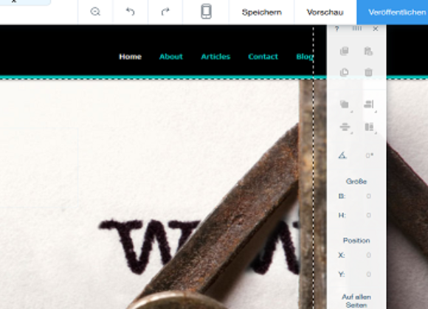
Task: Open the distribute options dropdown icon
Action: (x=345, y=127)
